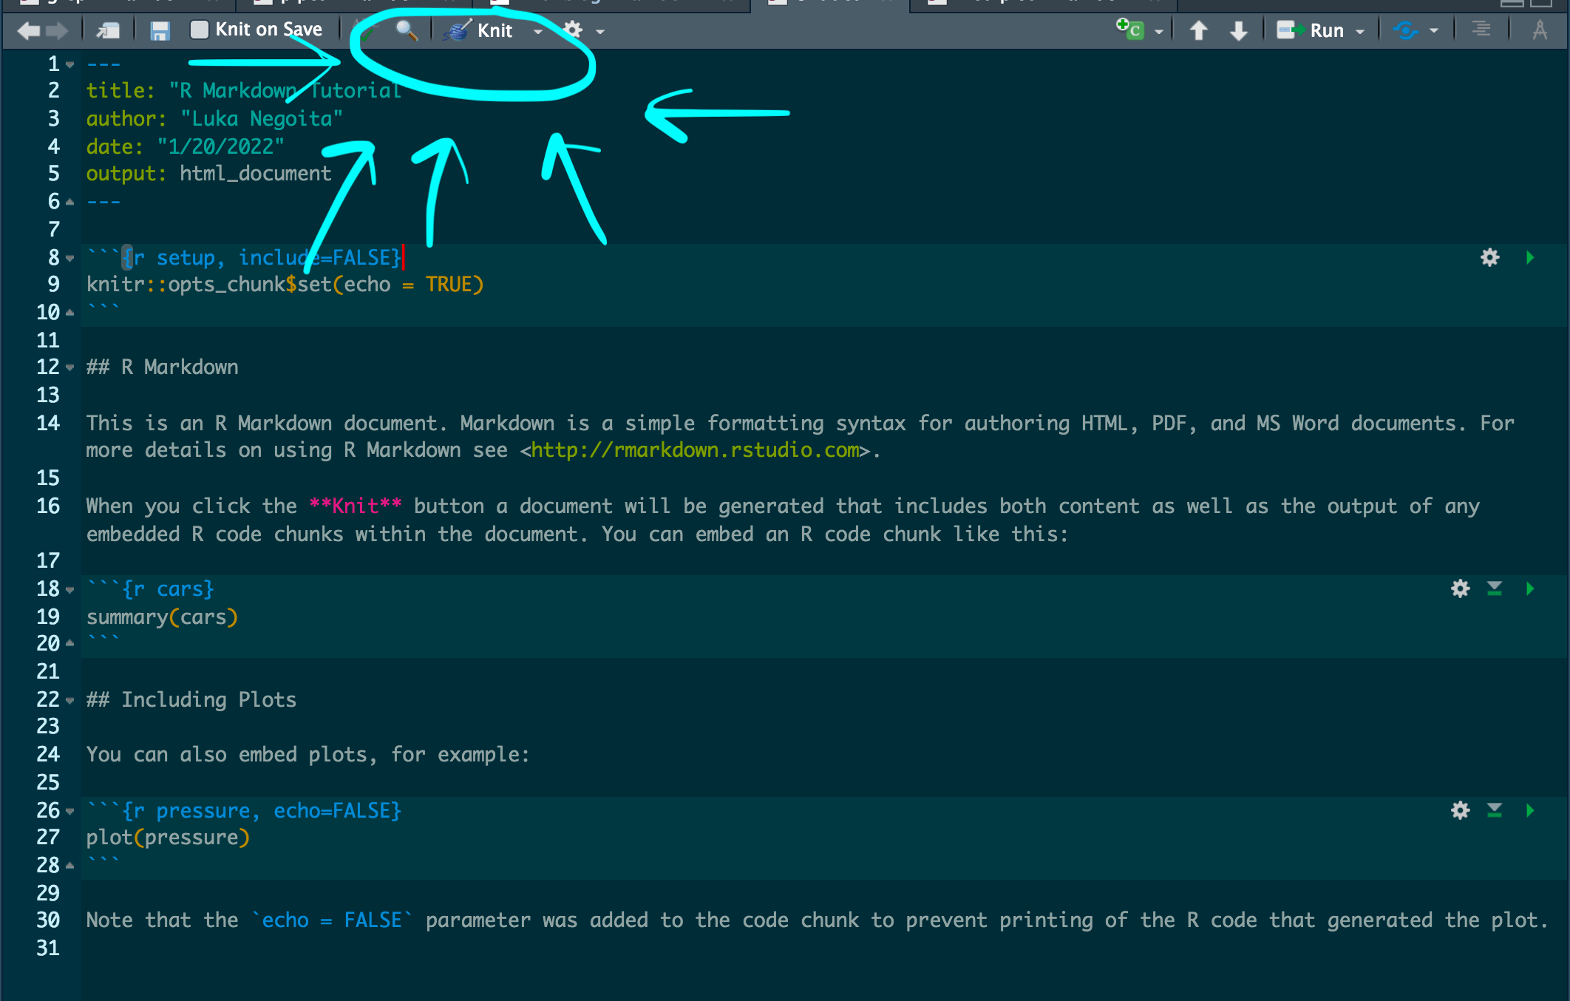Insert a new code chunk
Viewport: 1570px width, 1001px height.
tap(1132, 30)
